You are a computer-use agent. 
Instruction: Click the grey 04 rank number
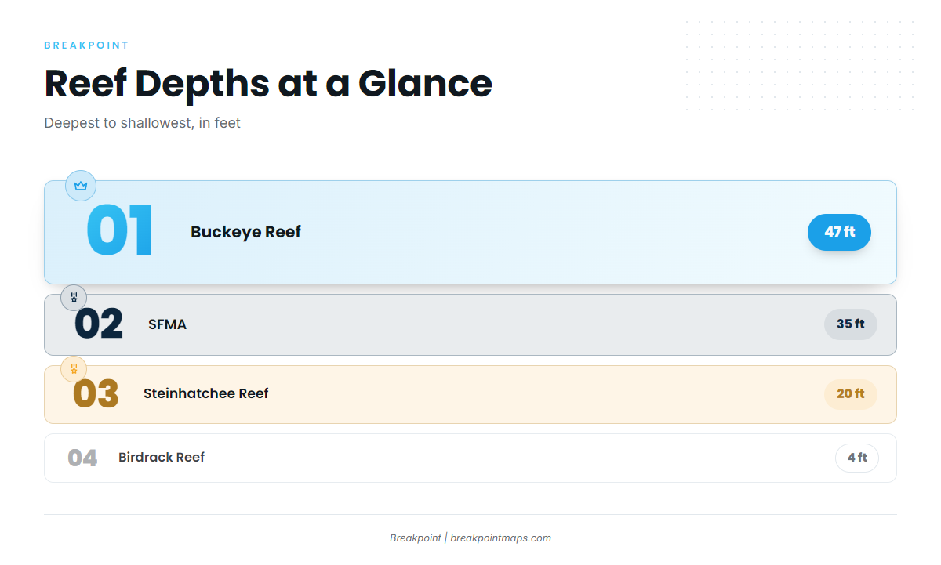pyautogui.click(x=82, y=458)
